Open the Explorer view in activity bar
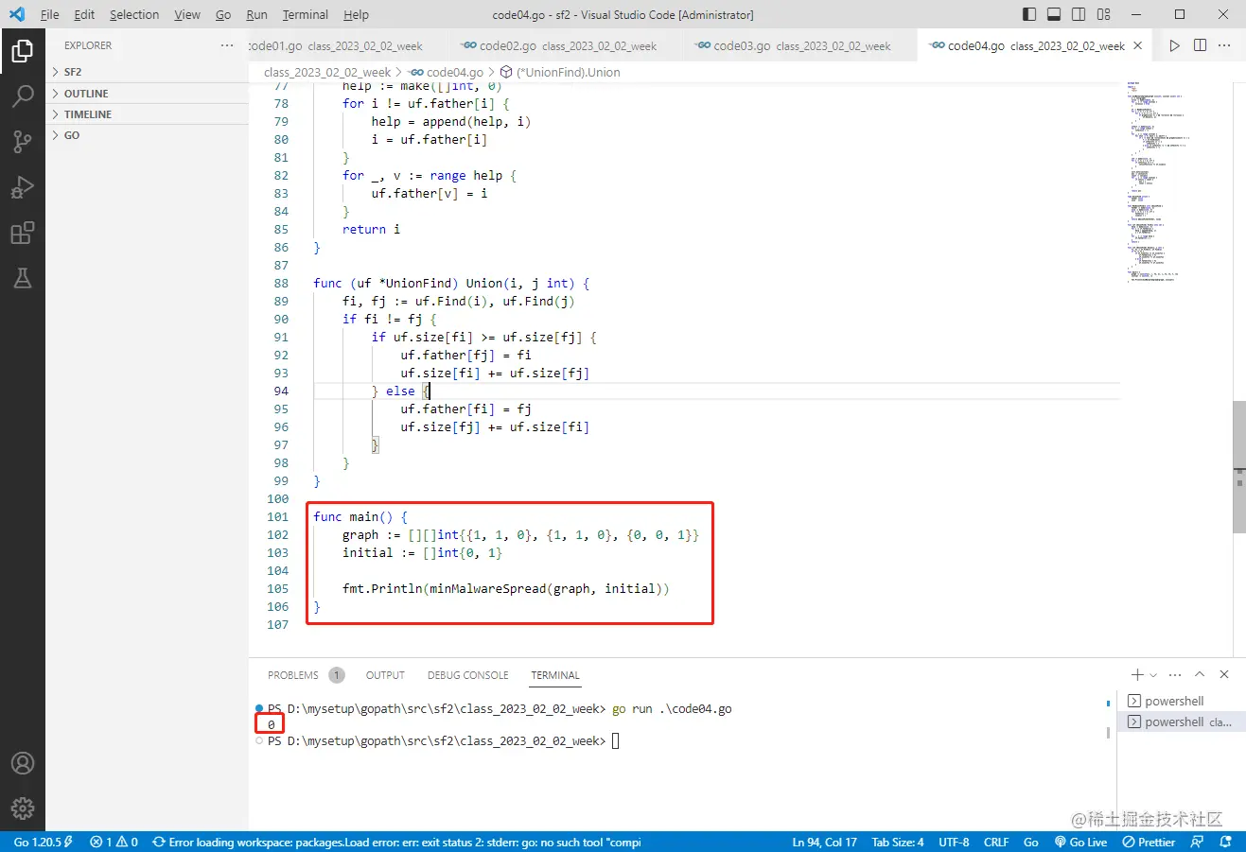1246x852 pixels. [x=23, y=50]
